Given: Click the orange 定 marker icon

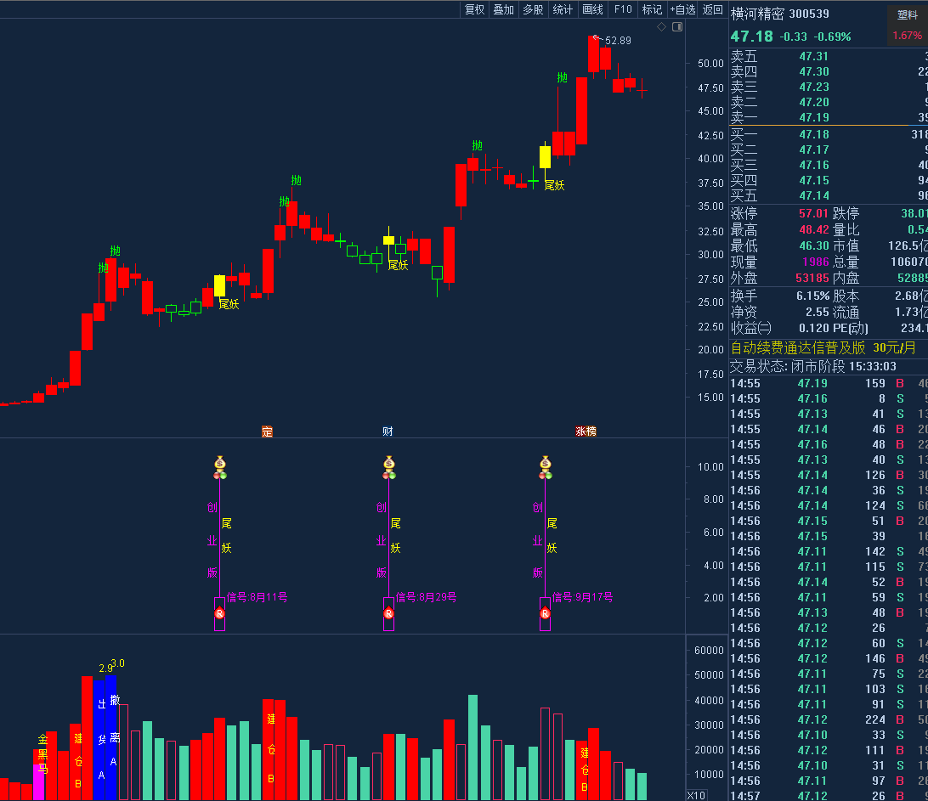Looking at the screenshot, I should [x=267, y=432].
